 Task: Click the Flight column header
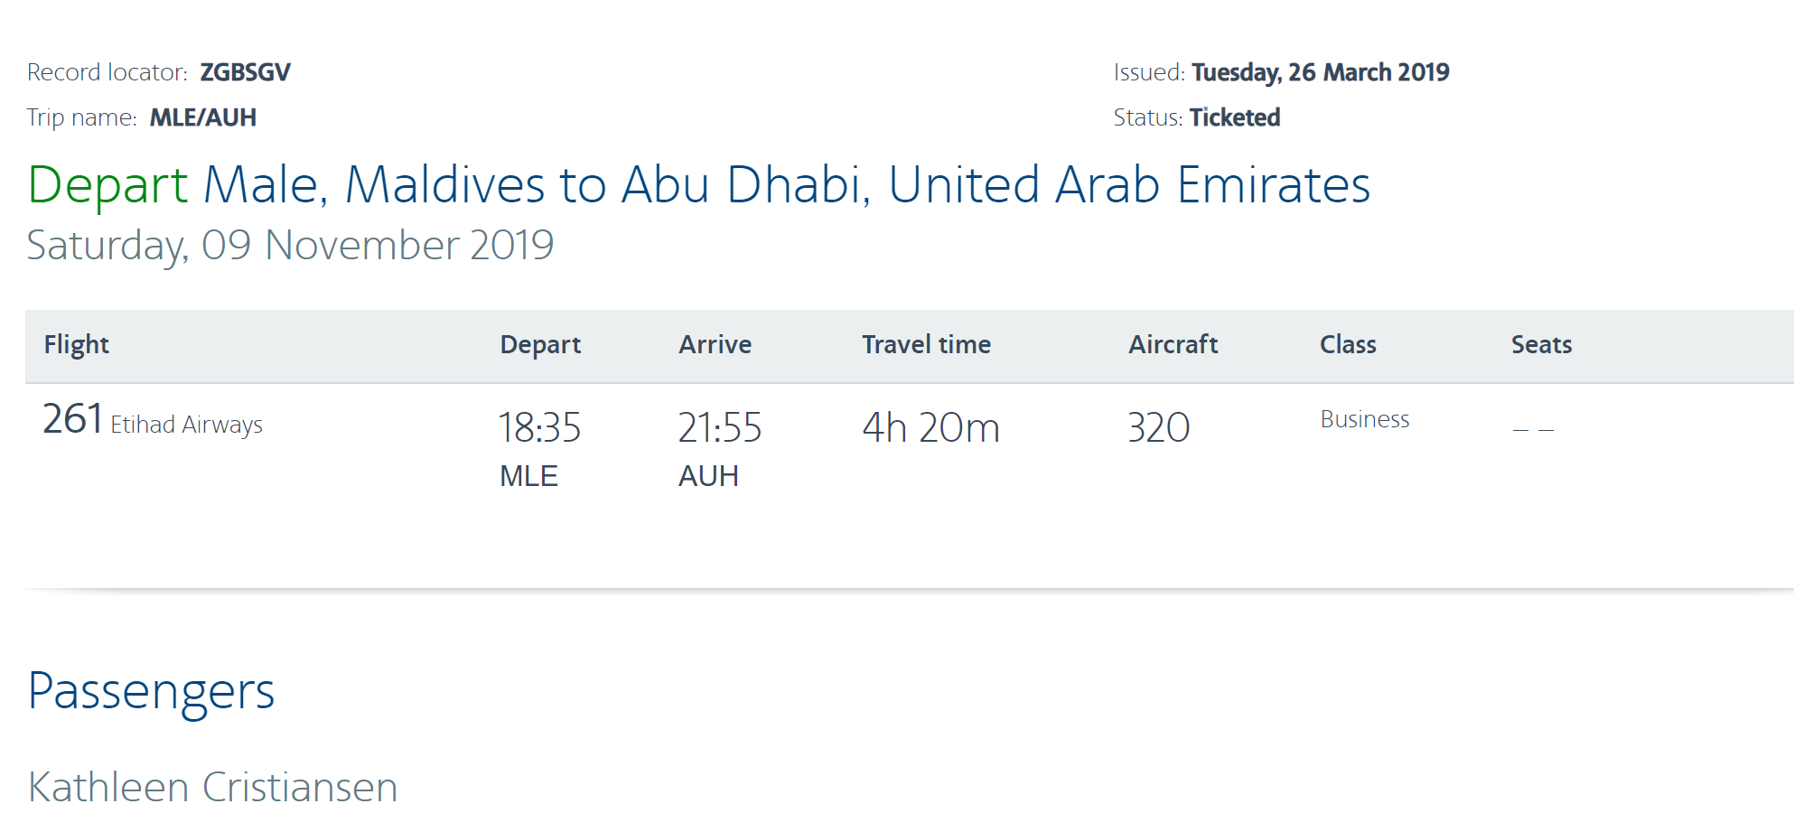click(x=77, y=344)
